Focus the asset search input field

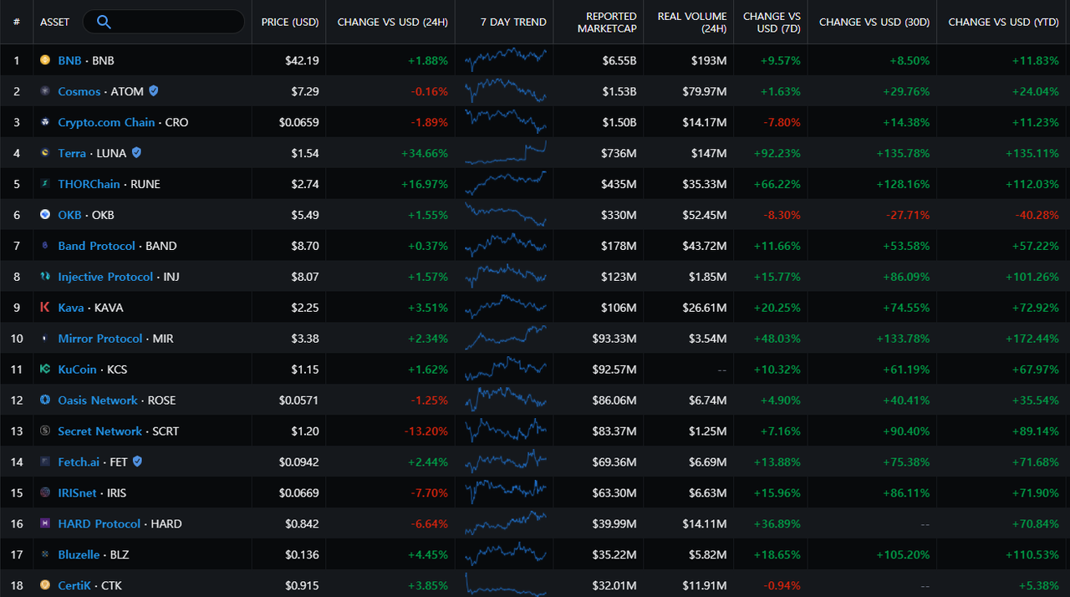pos(166,22)
